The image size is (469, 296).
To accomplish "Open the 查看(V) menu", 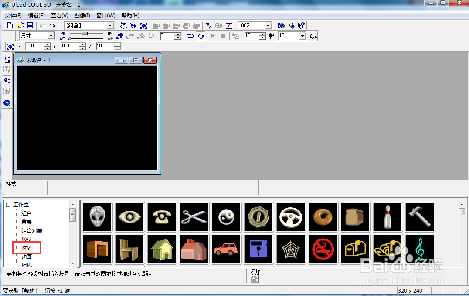I will tap(60, 16).
